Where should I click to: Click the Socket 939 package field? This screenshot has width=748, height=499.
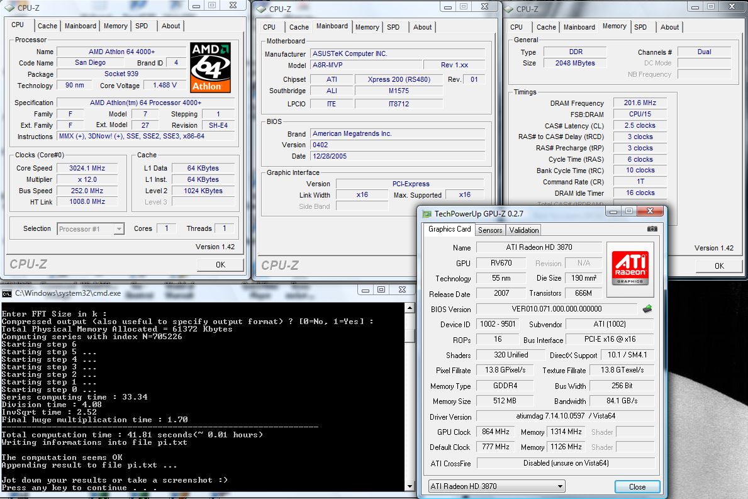pos(121,74)
